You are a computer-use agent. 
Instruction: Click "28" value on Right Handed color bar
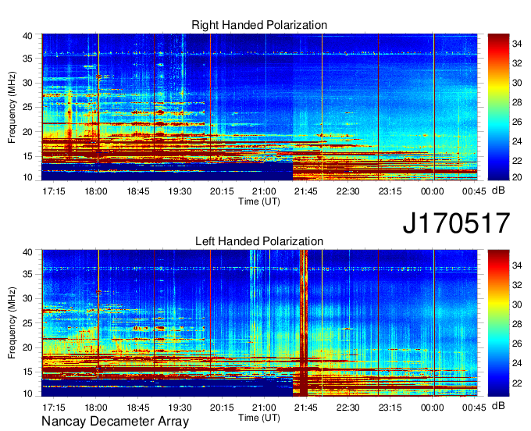(x=517, y=102)
